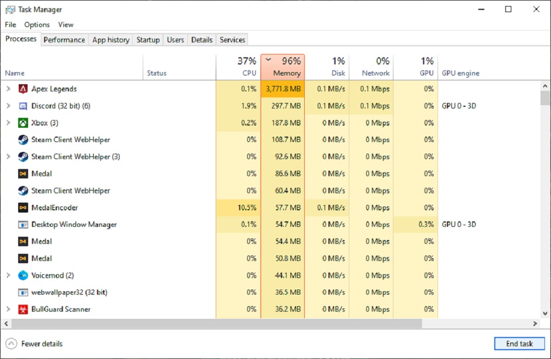The width and height of the screenshot is (551, 359).
Task: Collapse view using Fewer details arrow
Action: coord(11,344)
